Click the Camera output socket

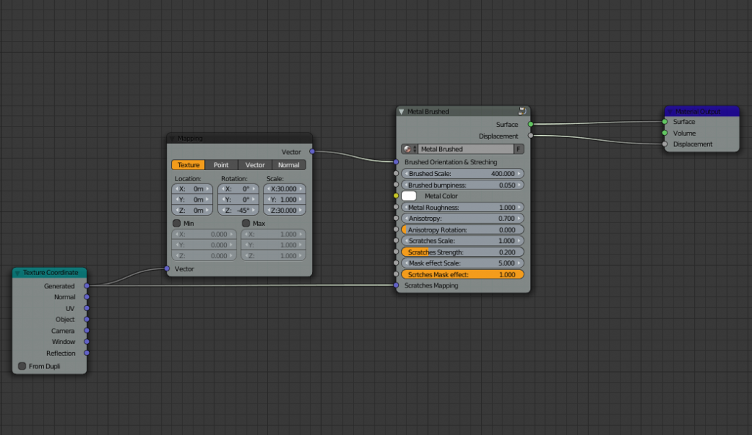[87, 331]
